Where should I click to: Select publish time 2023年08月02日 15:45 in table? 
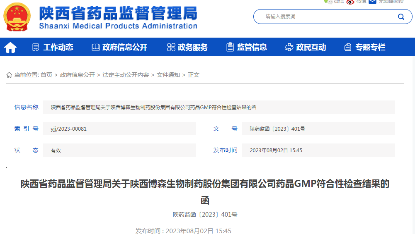[x=276, y=150]
